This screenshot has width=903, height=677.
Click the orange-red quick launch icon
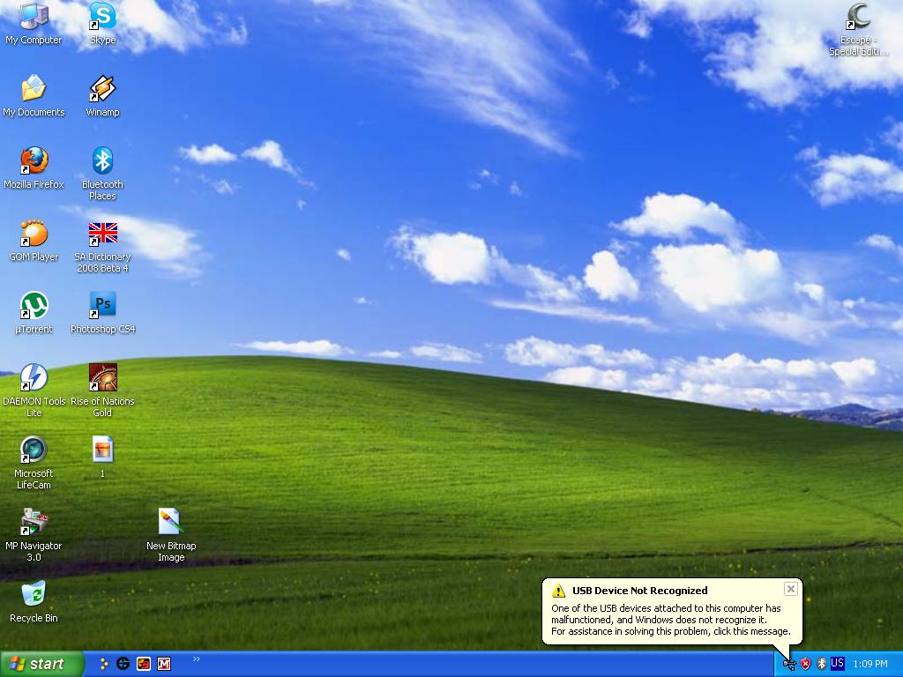tap(144, 664)
